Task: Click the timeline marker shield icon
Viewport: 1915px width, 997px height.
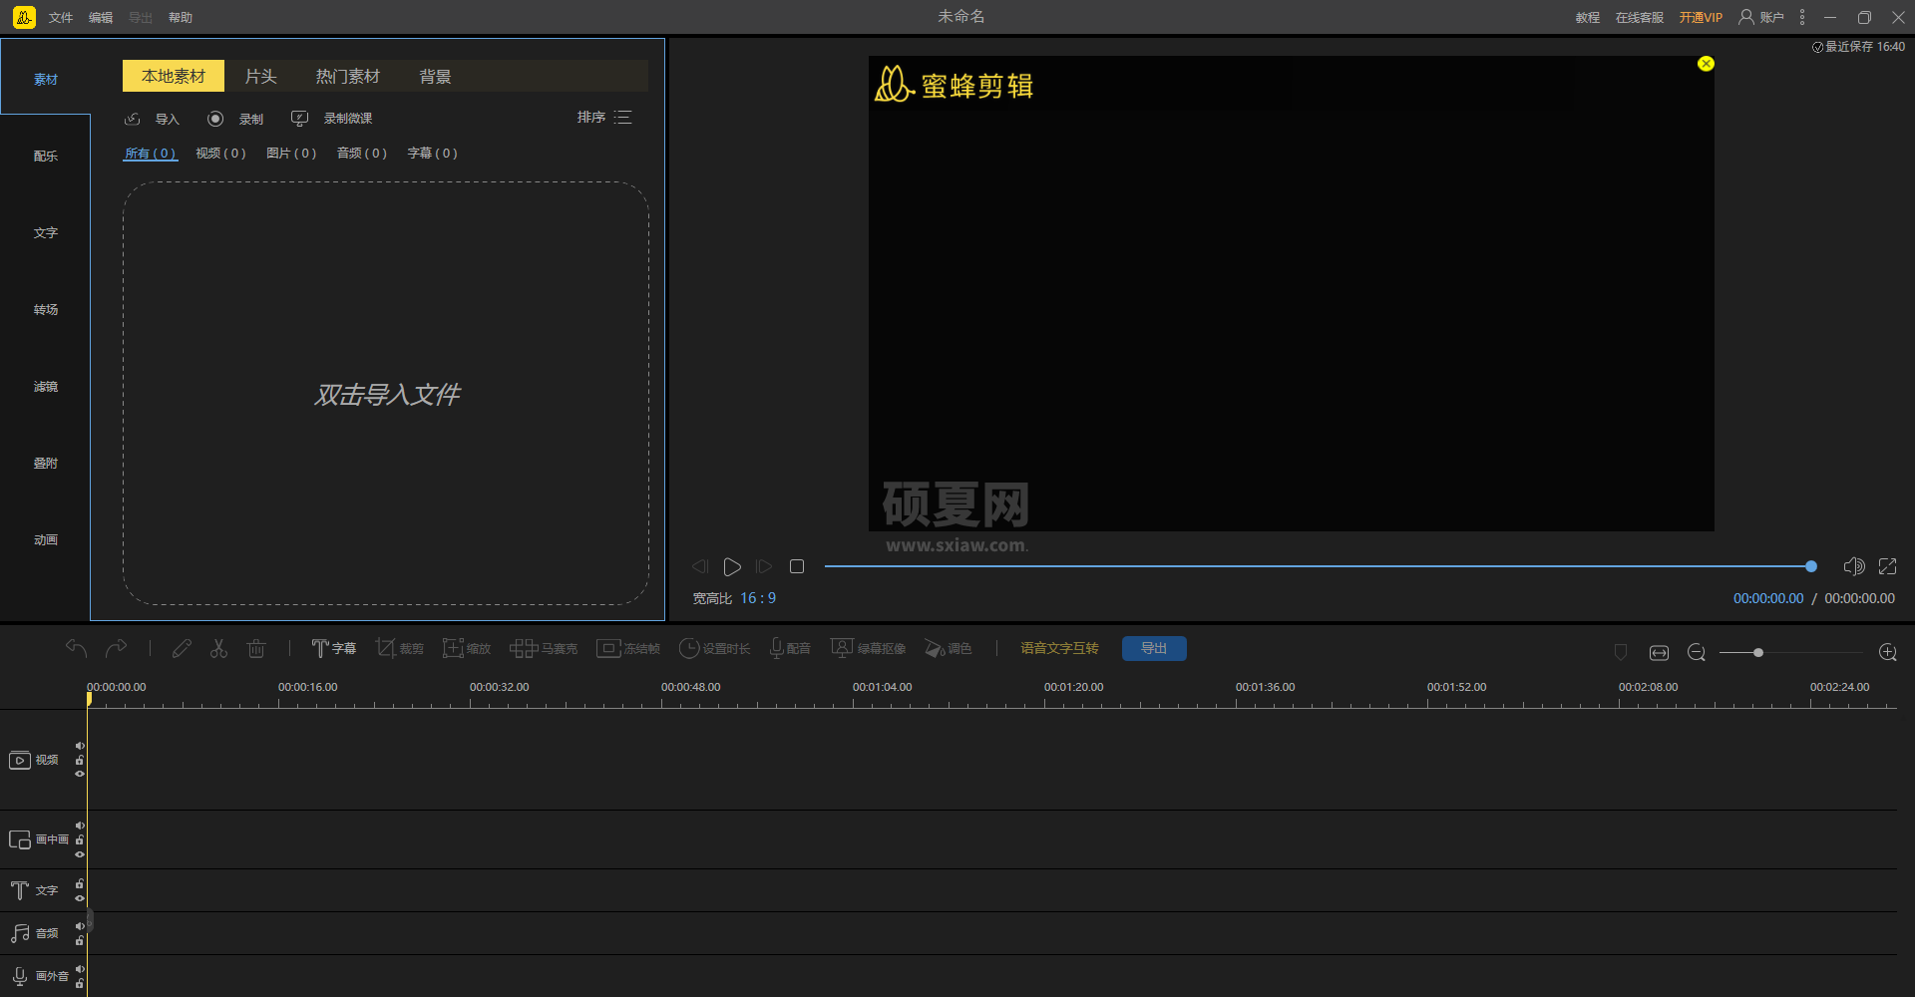Action: click(x=1621, y=652)
